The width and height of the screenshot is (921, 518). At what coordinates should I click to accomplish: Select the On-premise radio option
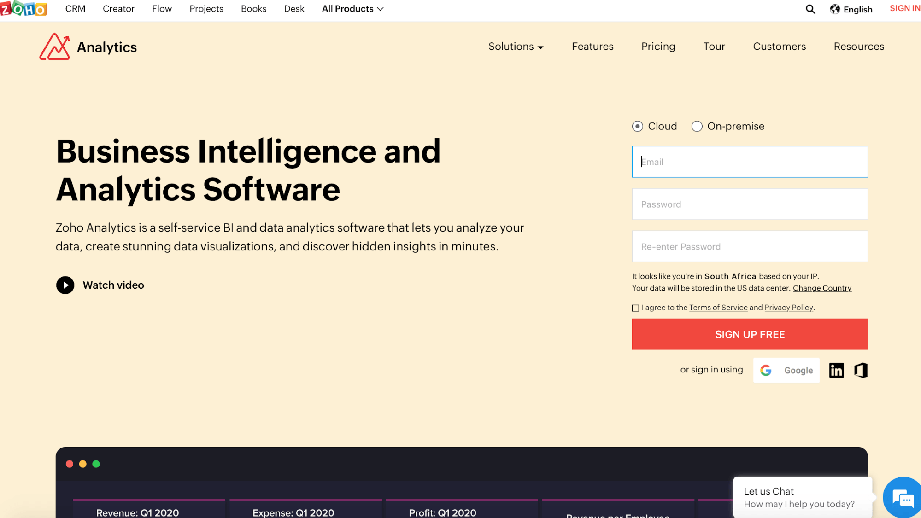click(x=697, y=126)
